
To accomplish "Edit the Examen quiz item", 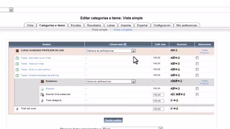I will click(x=172, y=89).
